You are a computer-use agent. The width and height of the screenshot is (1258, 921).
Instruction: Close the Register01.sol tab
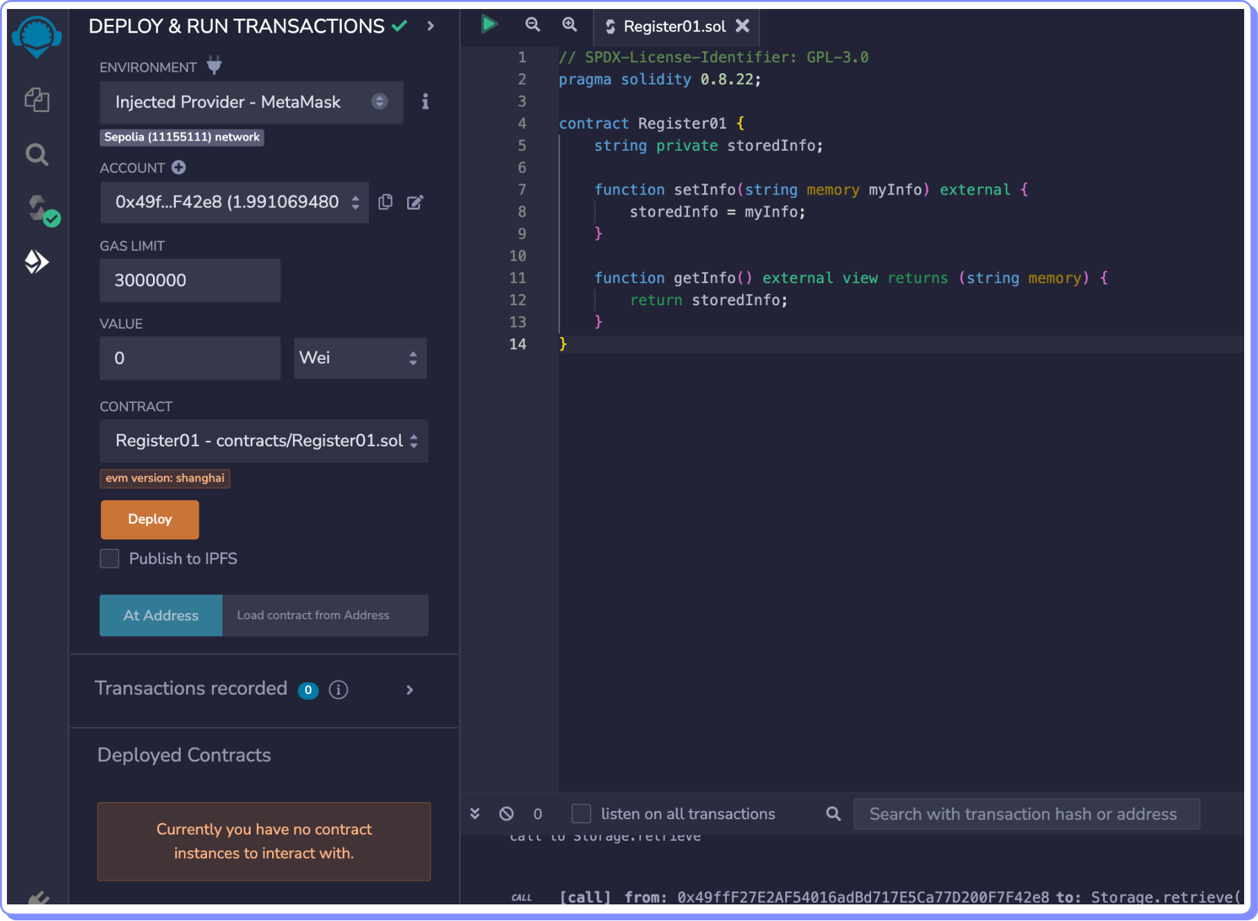742,26
